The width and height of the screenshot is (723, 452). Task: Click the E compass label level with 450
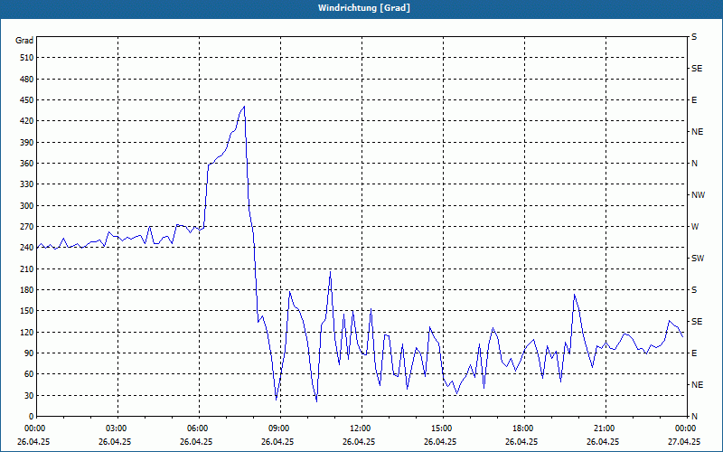pyautogui.click(x=694, y=100)
